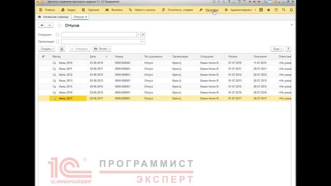Screen dimensions: 331x186
Task: Select the Июль 2010 row
Action: (x=164, y=63)
